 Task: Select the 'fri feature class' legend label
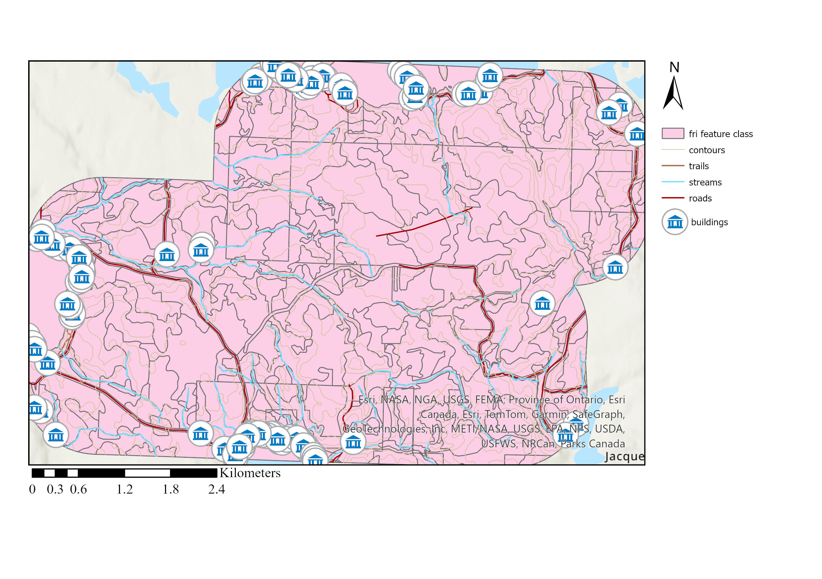click(x=720, y=134)
